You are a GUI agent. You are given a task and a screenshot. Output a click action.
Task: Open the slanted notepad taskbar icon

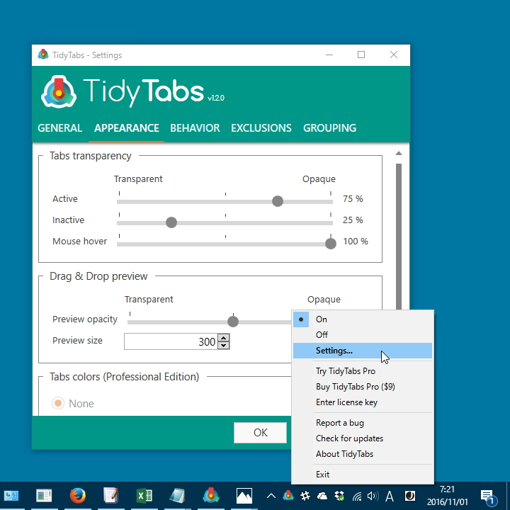tap(177, 496)
